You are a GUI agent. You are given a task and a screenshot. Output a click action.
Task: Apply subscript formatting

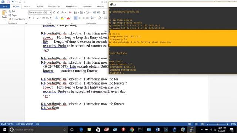pos(47,18)
